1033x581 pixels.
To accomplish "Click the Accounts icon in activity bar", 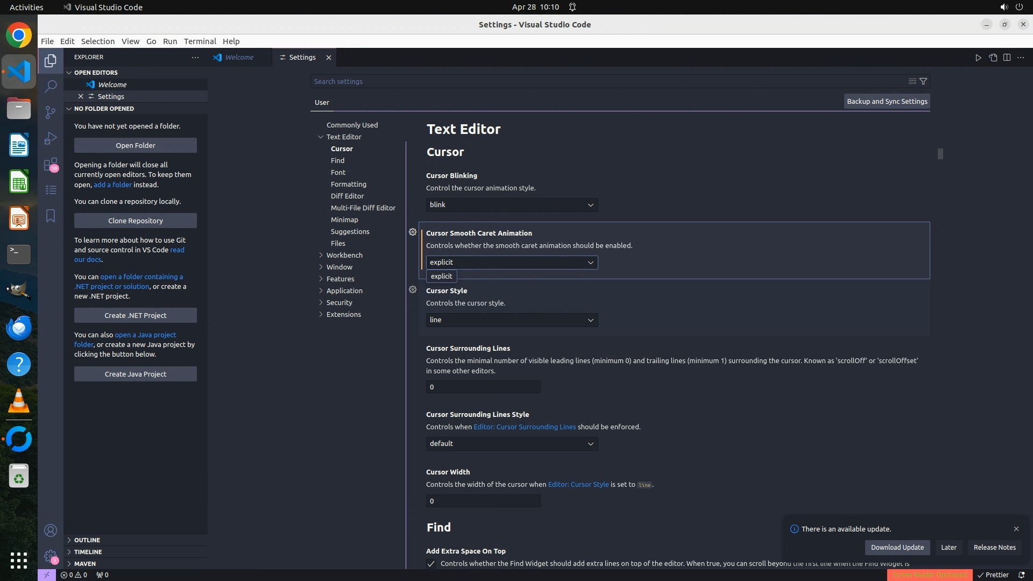I will (51, 530).
